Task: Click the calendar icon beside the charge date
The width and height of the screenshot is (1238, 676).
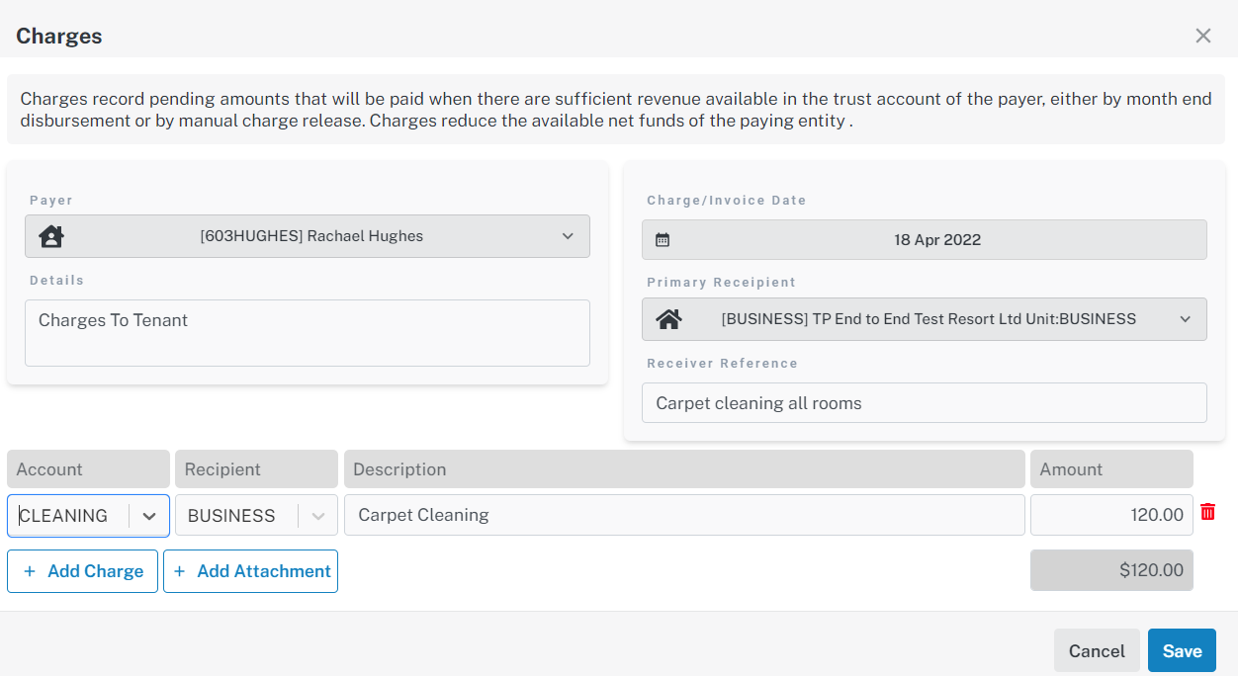Action: 663,239
